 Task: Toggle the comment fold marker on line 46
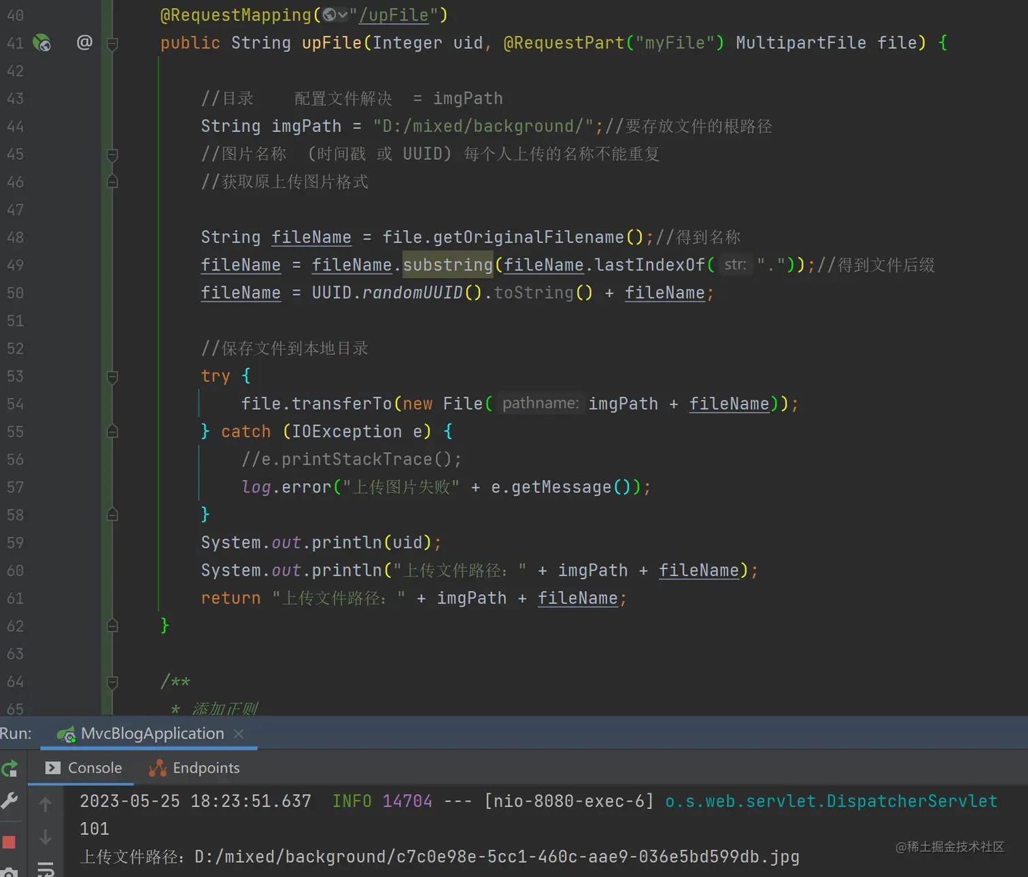[113, 182]
